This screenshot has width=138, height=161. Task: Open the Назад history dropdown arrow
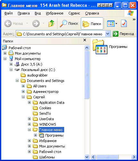point(27,23)
